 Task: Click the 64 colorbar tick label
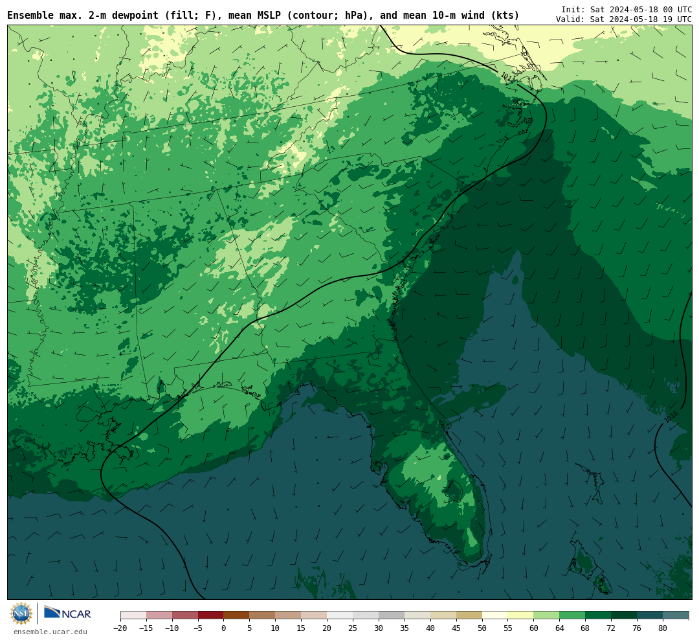[560, 628]
